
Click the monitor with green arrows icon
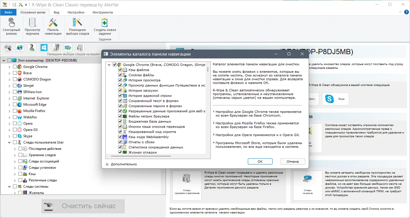pos(68,47)
